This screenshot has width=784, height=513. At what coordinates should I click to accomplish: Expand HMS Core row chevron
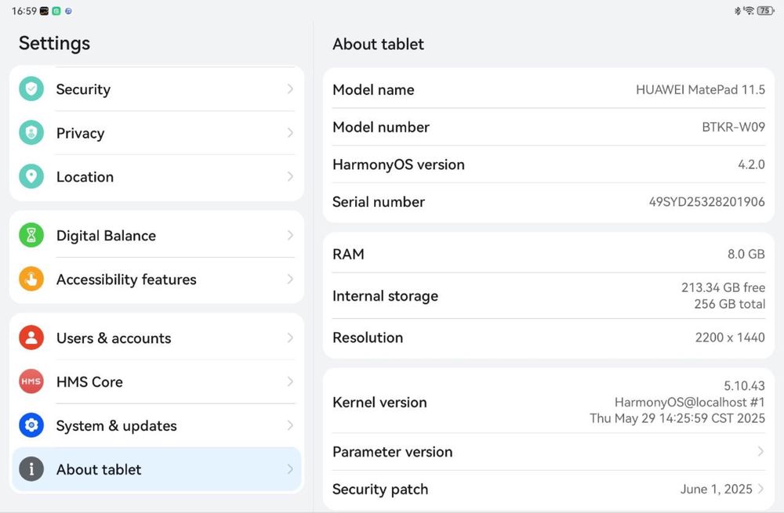pos(290,381)
